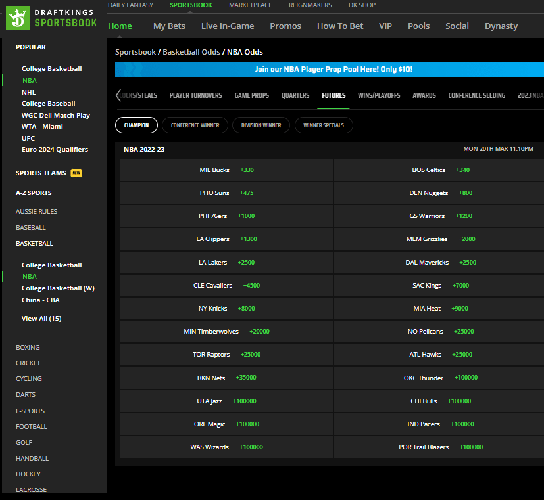Switch to the Awards tab
Viewport: 544px width, 500px height.
pos(424,95)
